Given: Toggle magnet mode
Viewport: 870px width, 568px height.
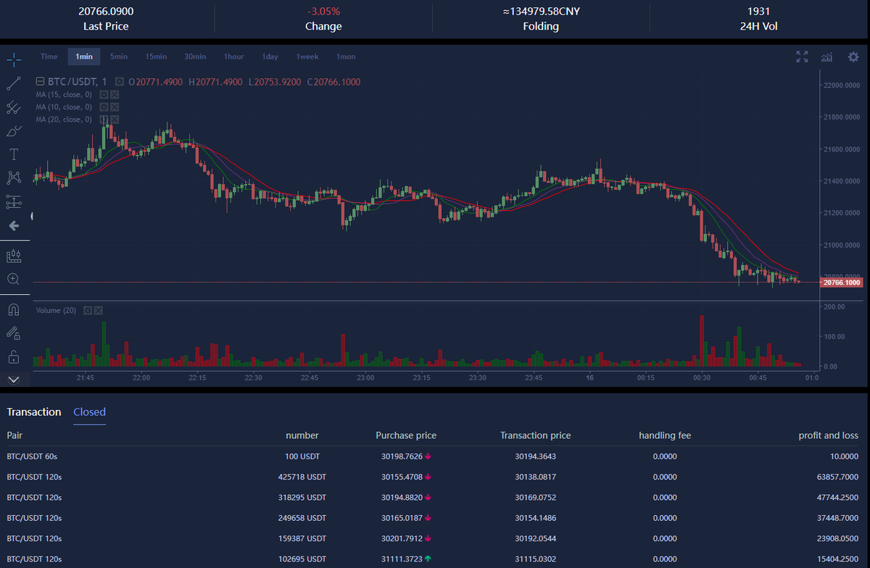Looking at the screenshot, I should (x=14, y=310).
